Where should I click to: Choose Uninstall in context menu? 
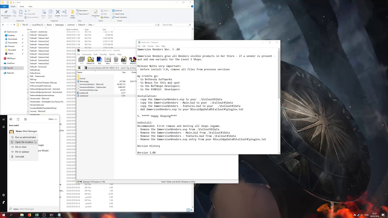coord(23,157)
